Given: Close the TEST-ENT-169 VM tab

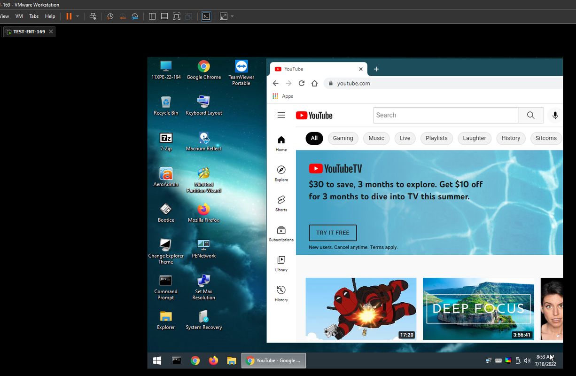Looking at the screenshot, I should pyautogui.click(x=51, y=31).
